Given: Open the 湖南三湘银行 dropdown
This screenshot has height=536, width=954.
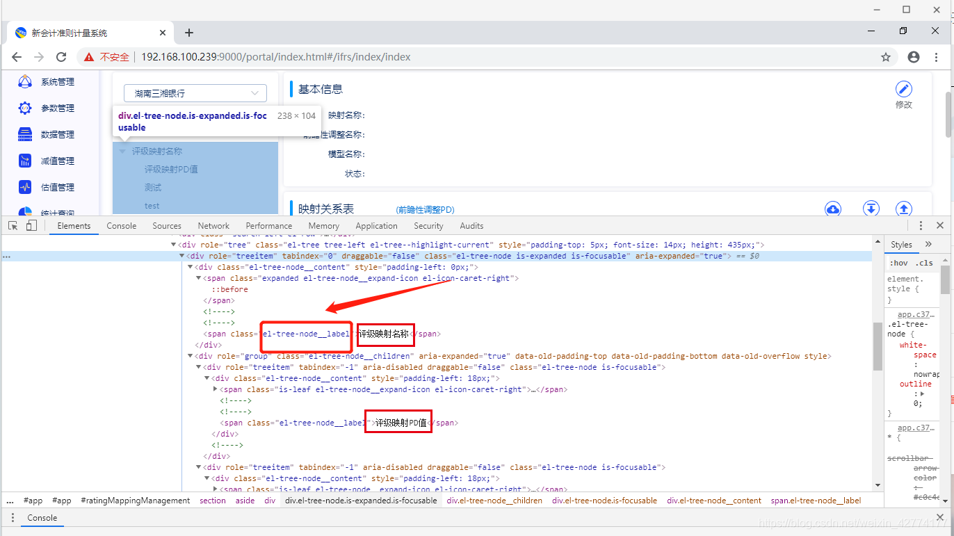Looking at the screenshot, I should tap(195, 93).
